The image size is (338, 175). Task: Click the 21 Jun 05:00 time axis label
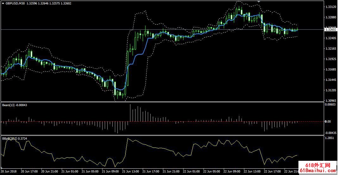tap(90, 172)
